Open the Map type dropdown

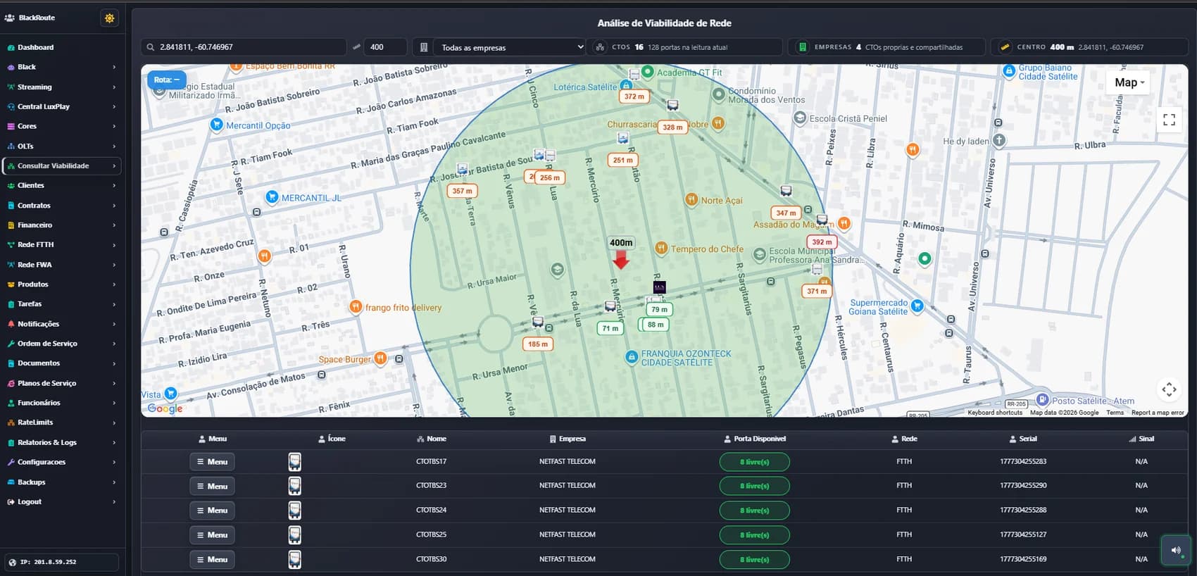(1128, 82)
